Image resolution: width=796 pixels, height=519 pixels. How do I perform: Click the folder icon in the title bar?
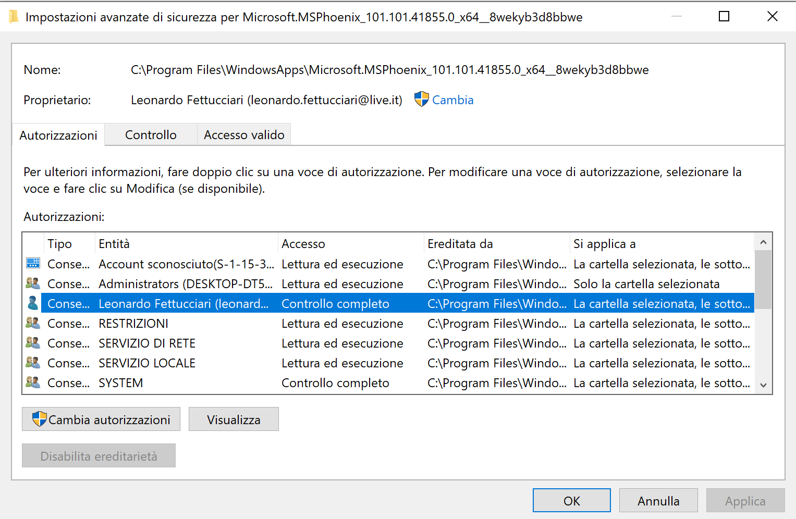[x=14, y=17]
